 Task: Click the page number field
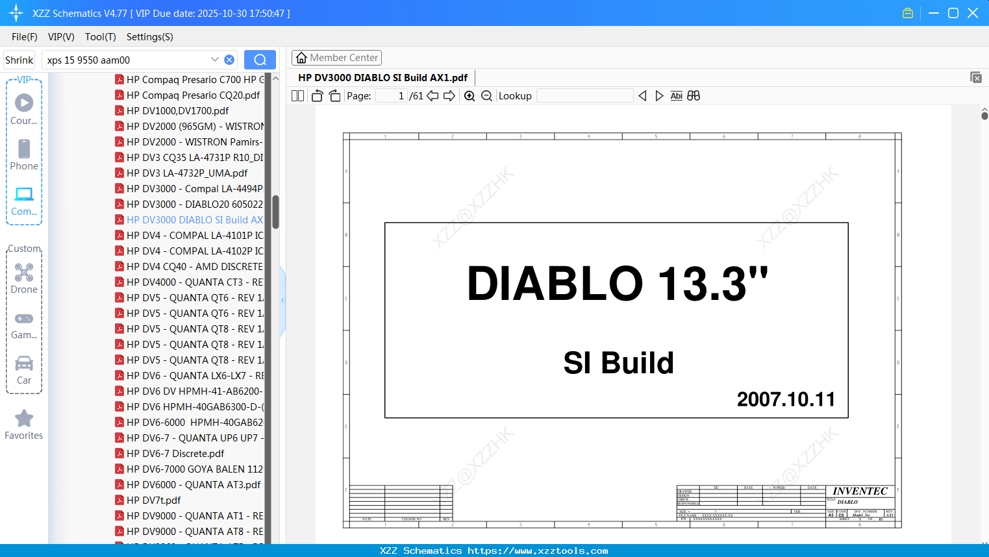pyautogui.click(x=392, y=95)
